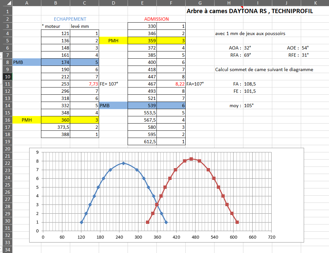The width and height of the screenshot is (329, 253).
Task: Select the blue cell containing 539
Action: 142,106
